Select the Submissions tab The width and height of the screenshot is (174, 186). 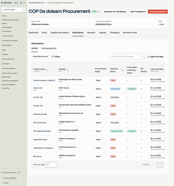pyautogui.click(x=78, y=33)
